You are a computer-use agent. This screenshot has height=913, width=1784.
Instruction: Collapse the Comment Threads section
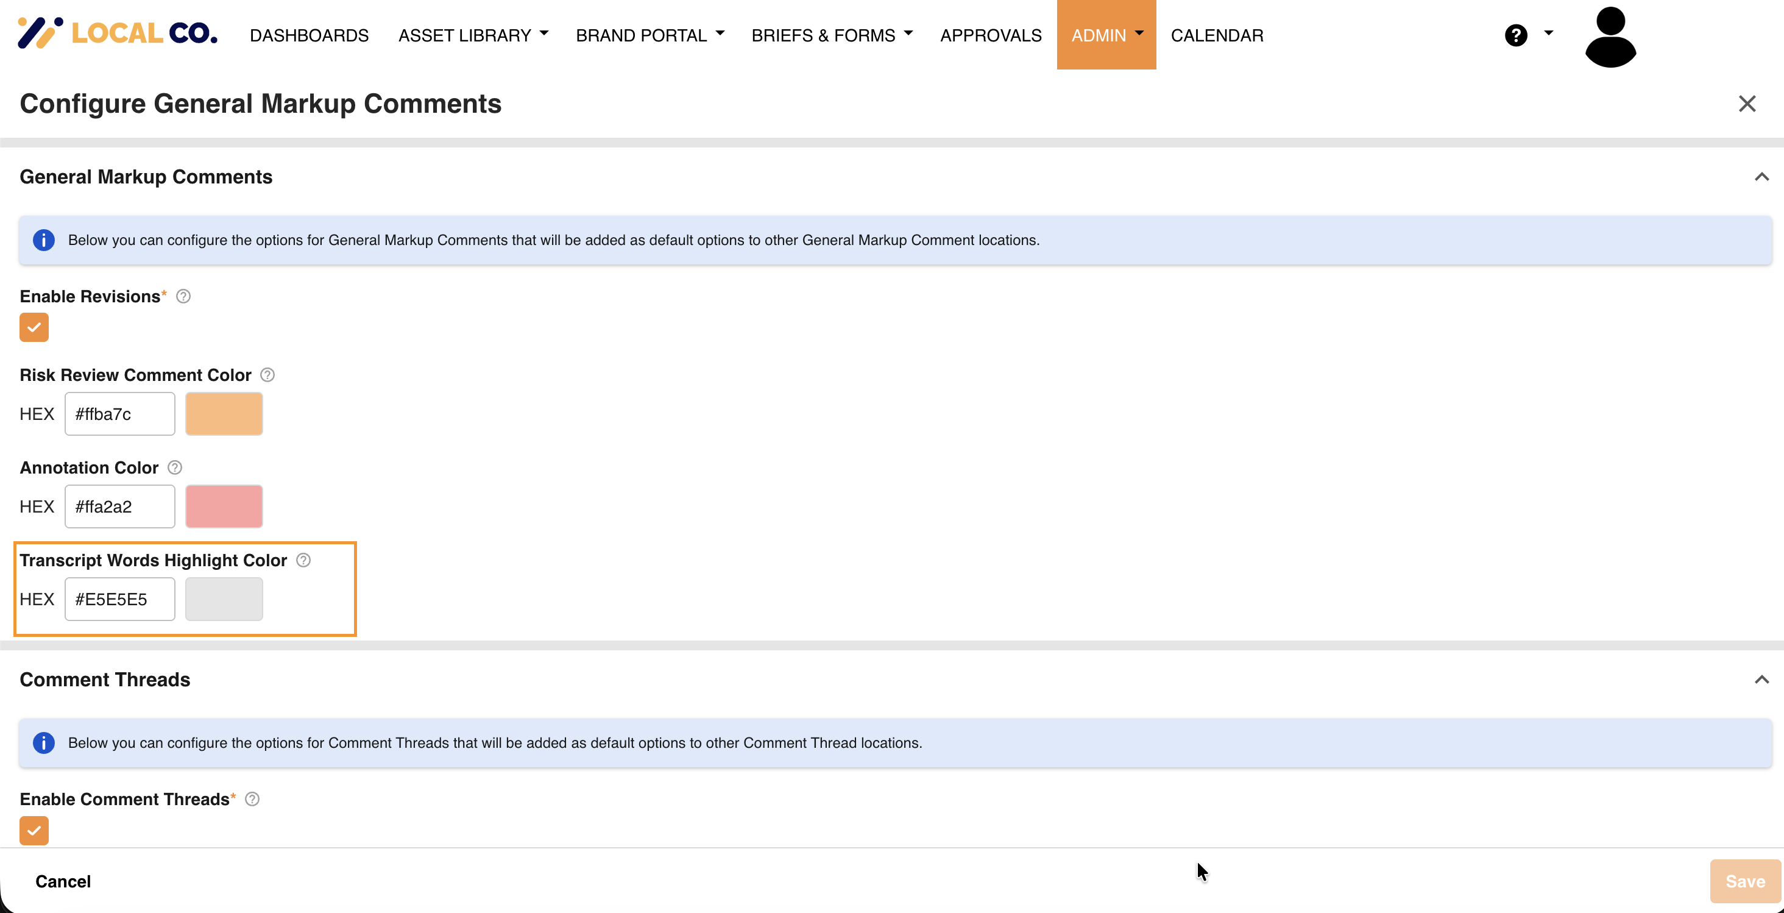[1761, 680]
